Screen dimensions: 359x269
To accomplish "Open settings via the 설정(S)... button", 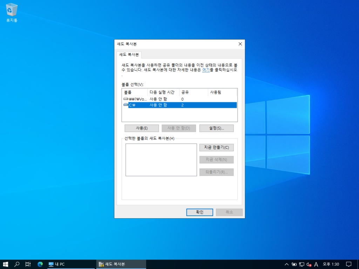I will [x=216, y=128].
